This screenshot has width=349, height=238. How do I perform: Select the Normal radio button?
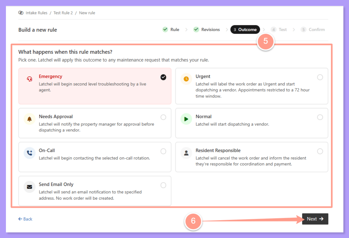click(x=320, y=117)
